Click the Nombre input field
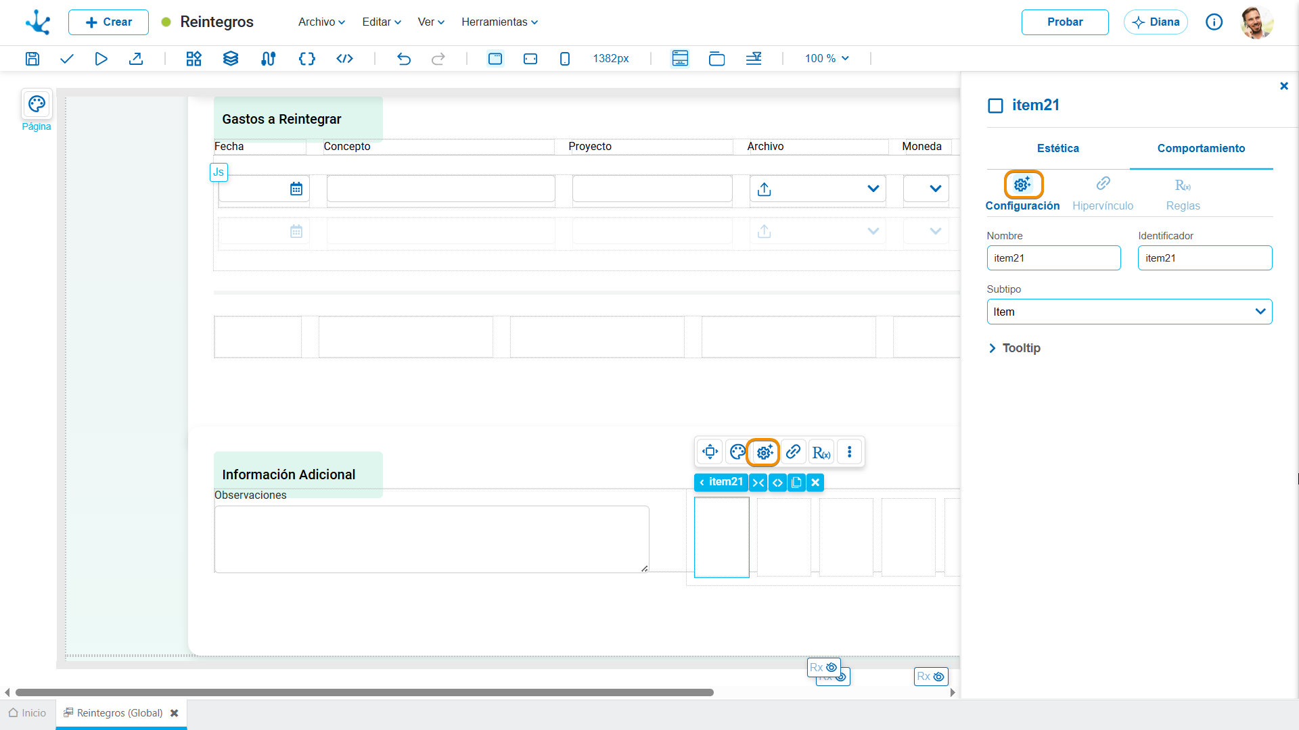 click(1053, 258)
